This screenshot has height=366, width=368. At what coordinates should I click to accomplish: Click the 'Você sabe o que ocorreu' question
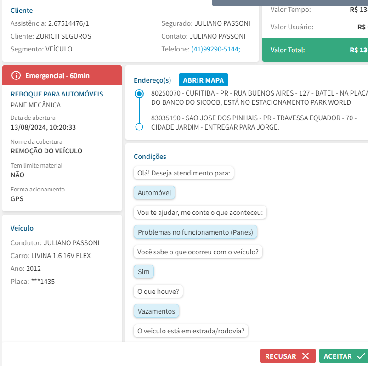(x=198, y=252)
